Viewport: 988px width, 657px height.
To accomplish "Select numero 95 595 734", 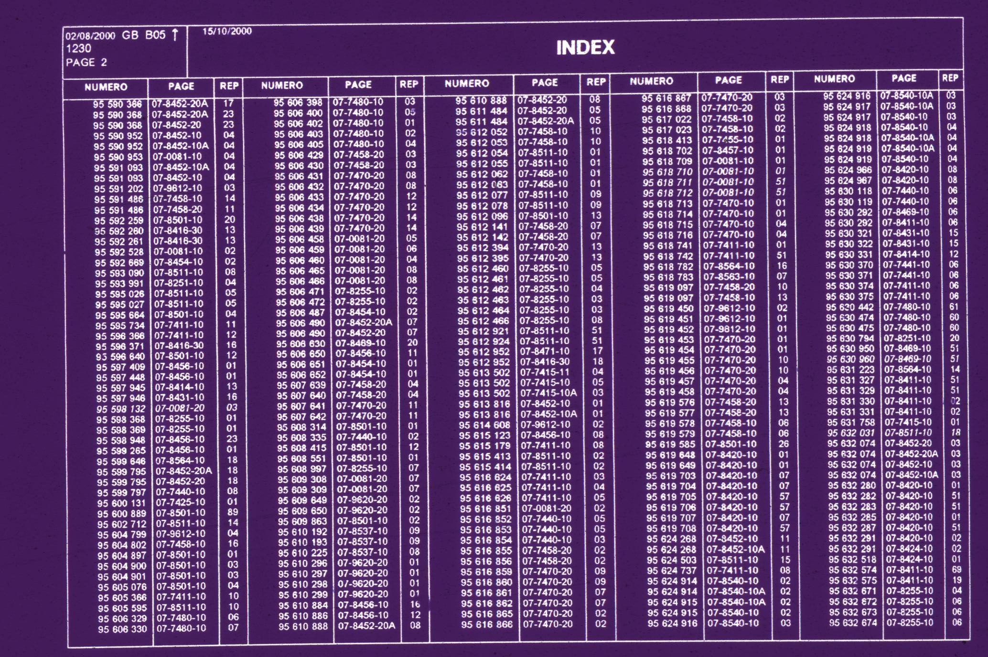I will pos(120,326).
